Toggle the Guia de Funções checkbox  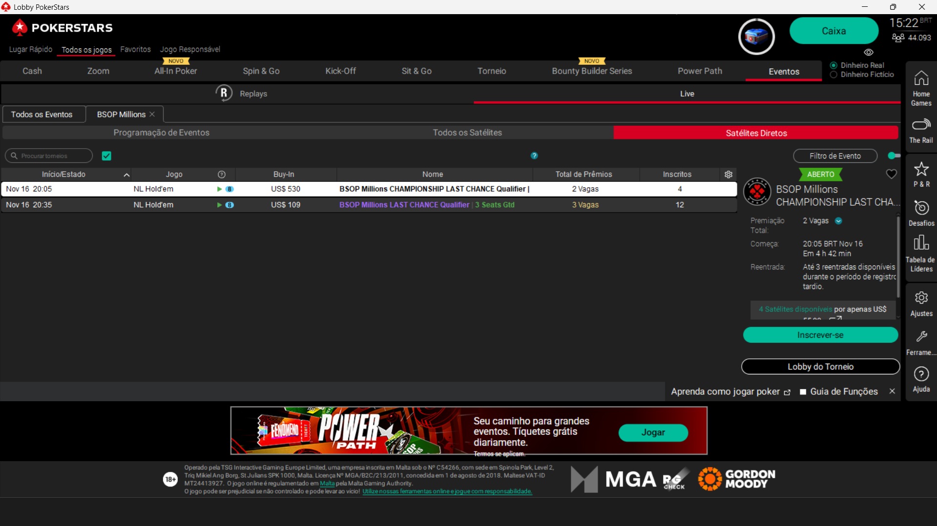coord(803,392)
